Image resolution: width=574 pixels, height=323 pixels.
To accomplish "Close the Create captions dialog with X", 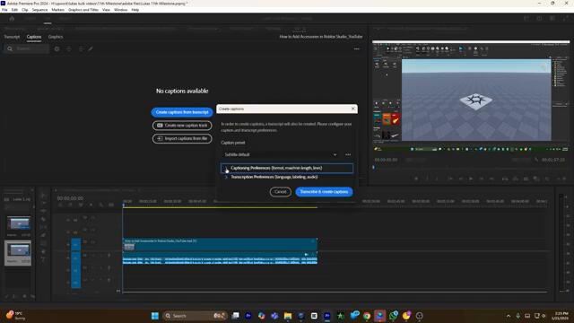I will click(352, 109).
